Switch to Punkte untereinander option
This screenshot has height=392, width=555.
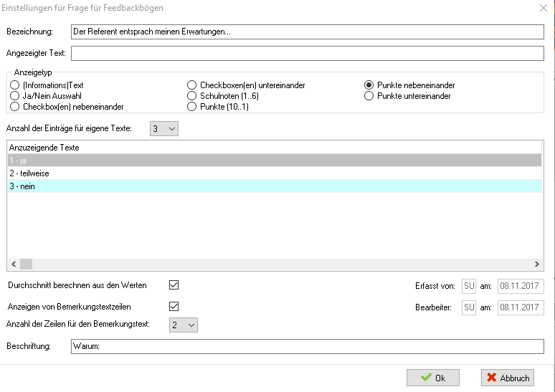tap(369, 96)
